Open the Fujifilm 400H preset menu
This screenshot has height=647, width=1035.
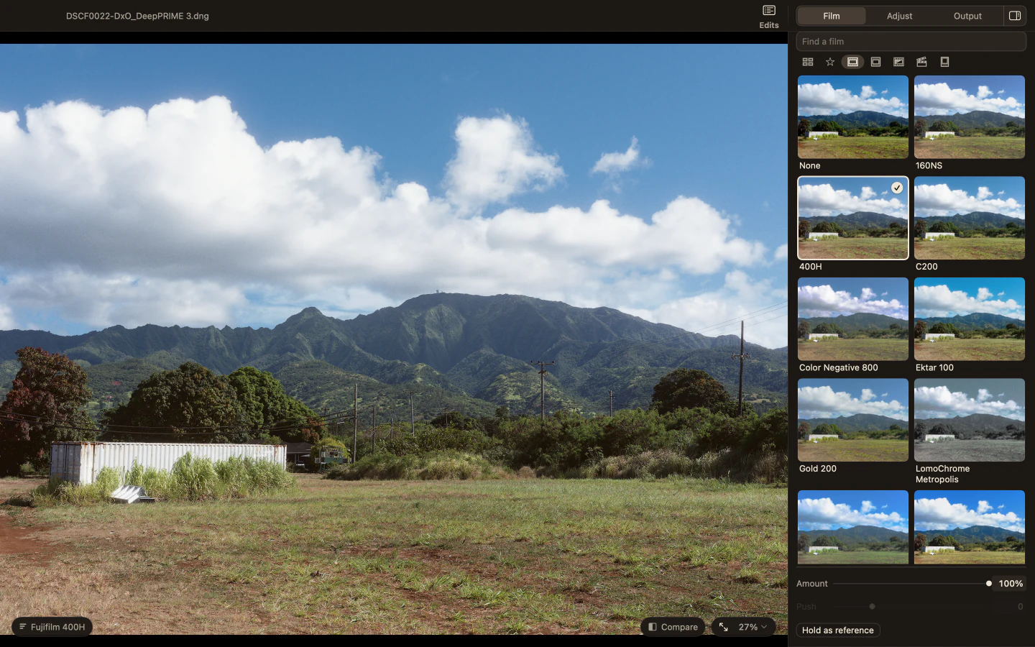pyautogui.click(x=52, y=627)
